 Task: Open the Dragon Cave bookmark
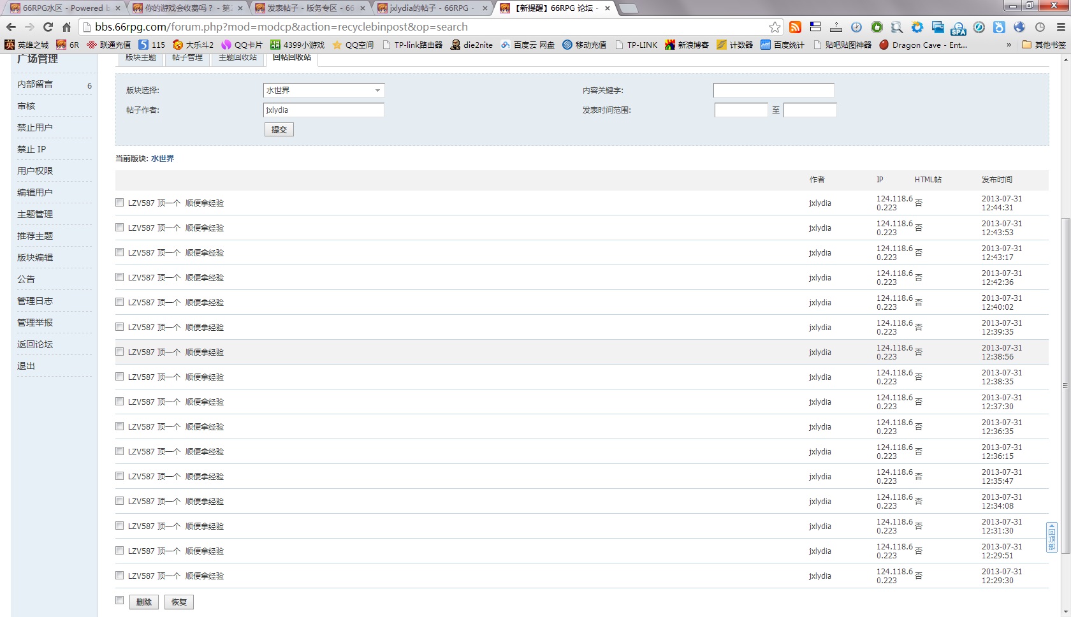click(x=923, y=45)
